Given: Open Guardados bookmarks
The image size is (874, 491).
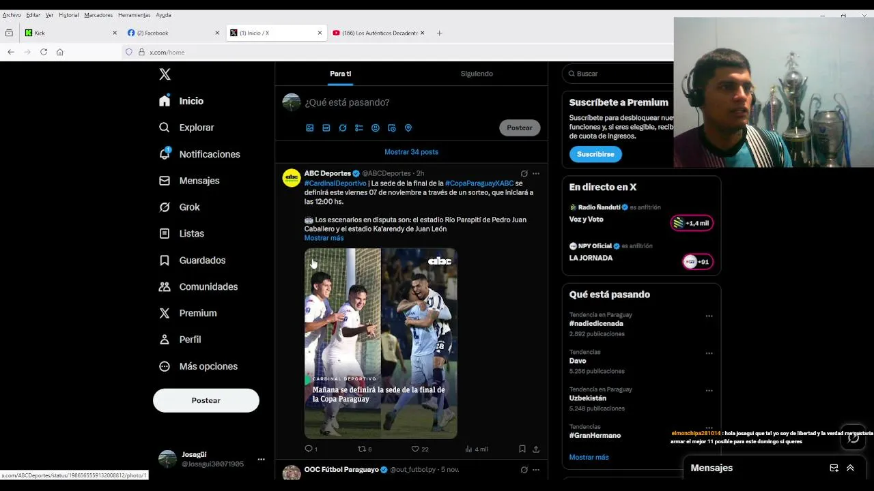Looking at the screenshot, I should click(x=192, y=261).
